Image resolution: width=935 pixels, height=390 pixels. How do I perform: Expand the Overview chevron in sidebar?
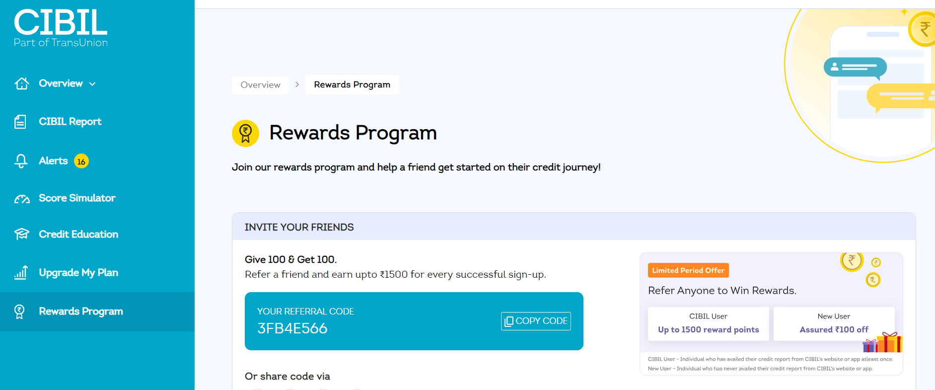(92, 84)
